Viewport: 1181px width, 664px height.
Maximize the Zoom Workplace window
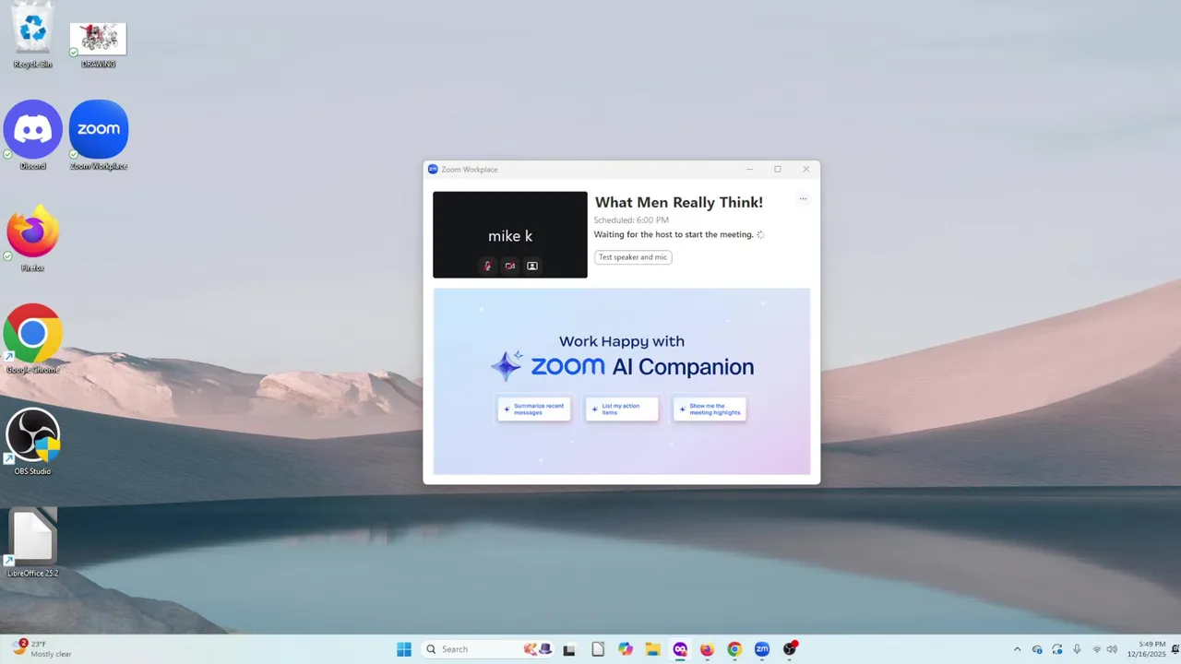[778, 169]
